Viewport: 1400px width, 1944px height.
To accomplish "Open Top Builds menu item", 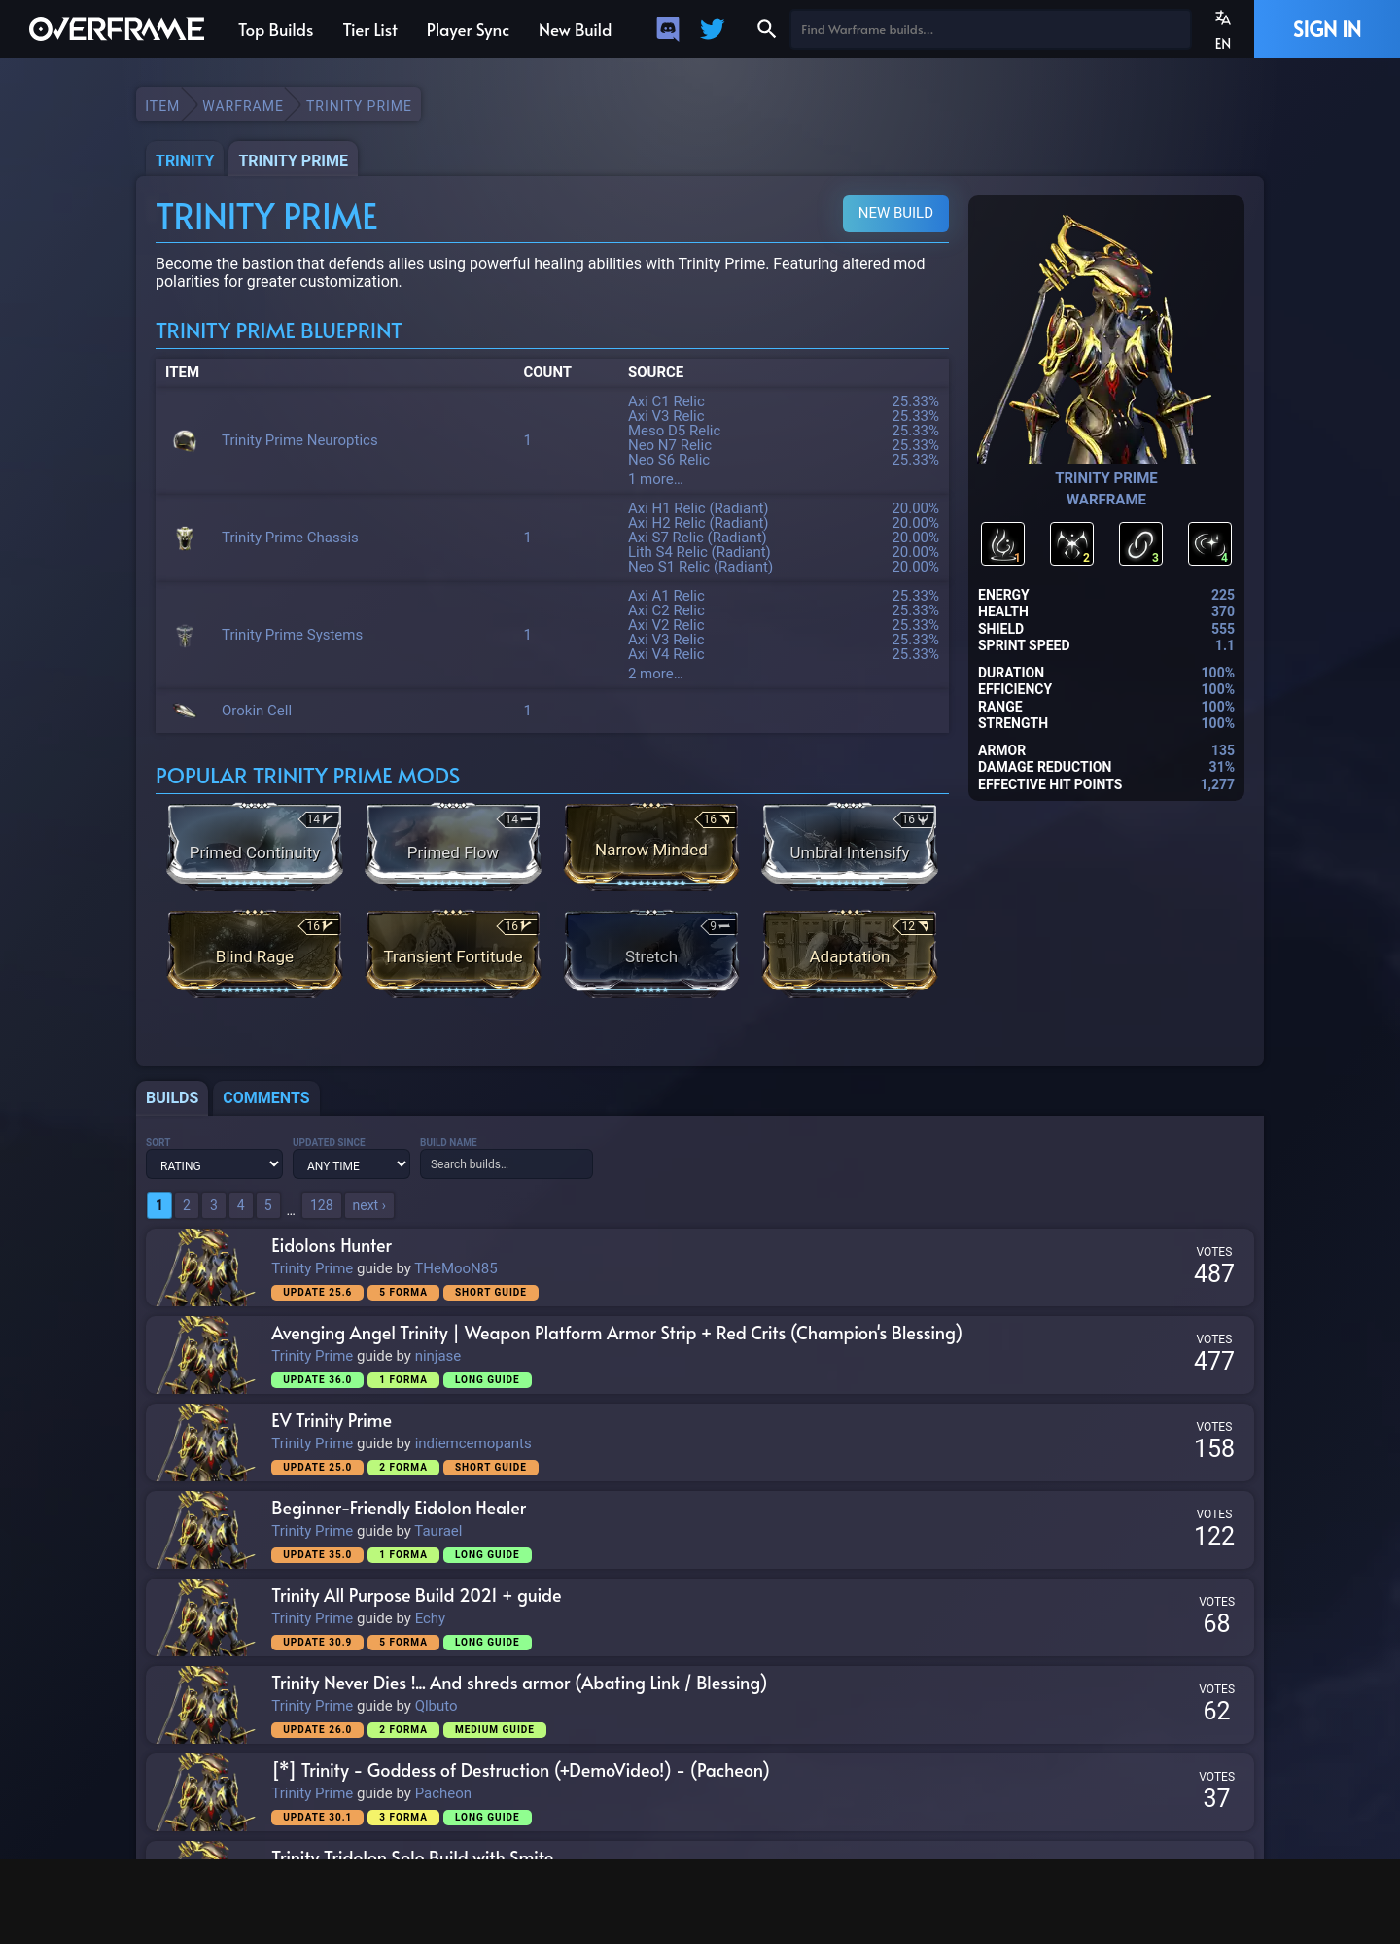I will point(276,30).
